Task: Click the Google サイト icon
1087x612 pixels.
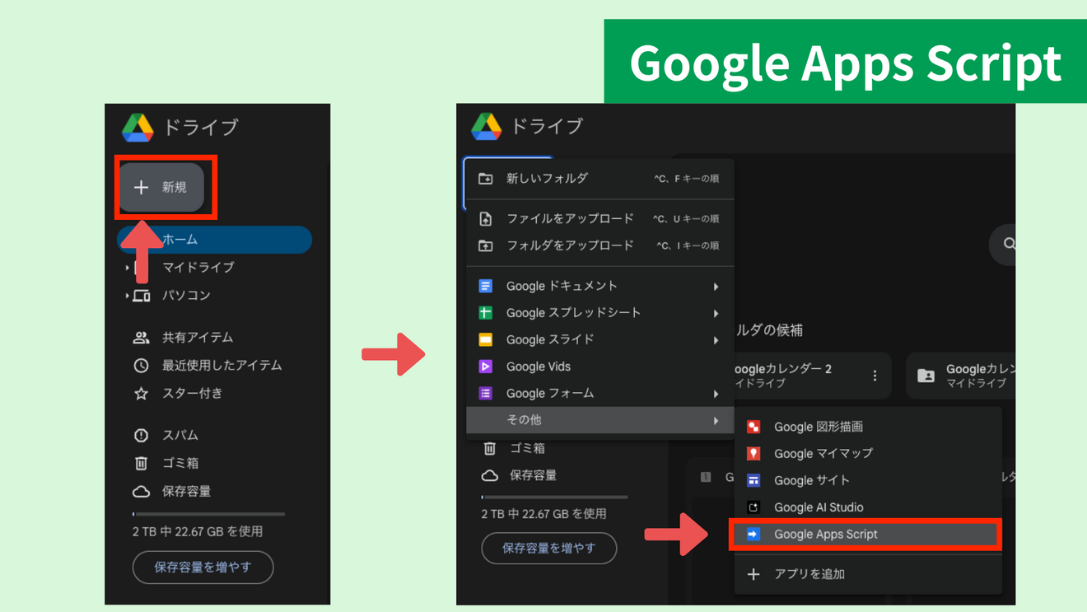Action: tap(753, 480)
